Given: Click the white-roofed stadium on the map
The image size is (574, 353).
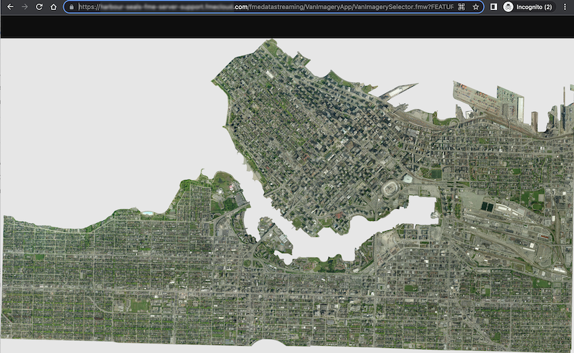Looking at the screenshot, I should point(392,188).
